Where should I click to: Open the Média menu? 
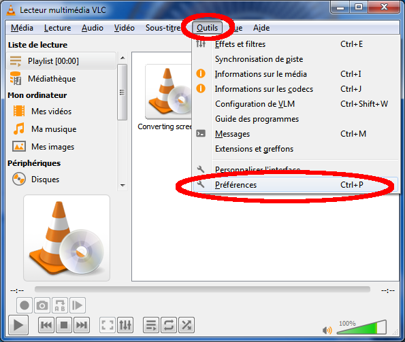22,28
